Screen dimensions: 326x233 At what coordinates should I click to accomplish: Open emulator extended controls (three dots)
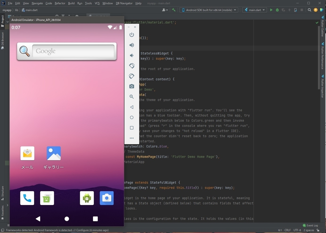pos(132,138)
